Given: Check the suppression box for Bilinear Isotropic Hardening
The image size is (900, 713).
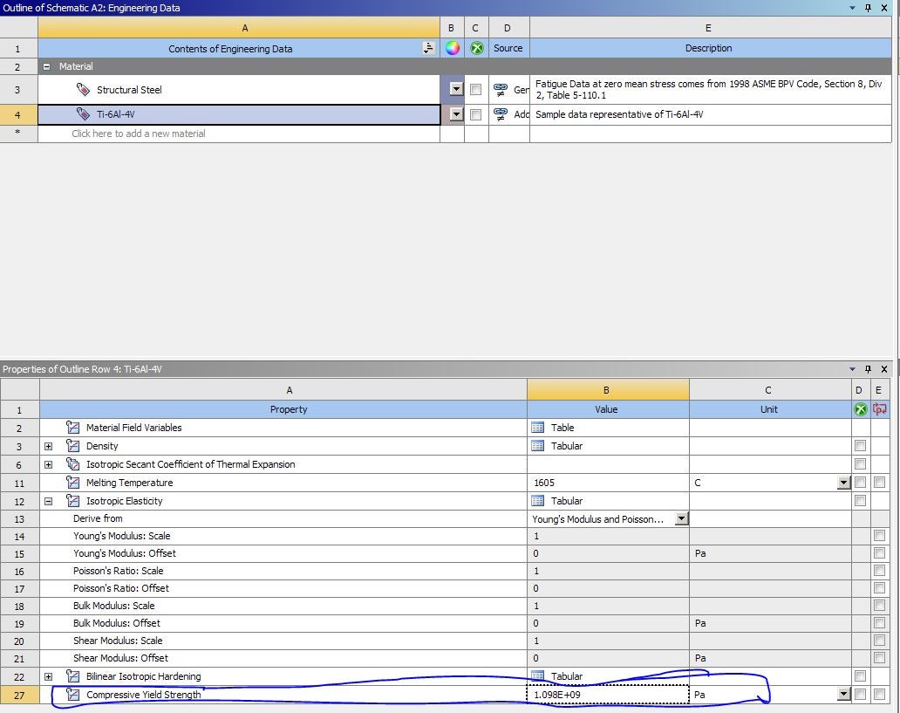Looking at the screenshot, I should coord(860,675).
